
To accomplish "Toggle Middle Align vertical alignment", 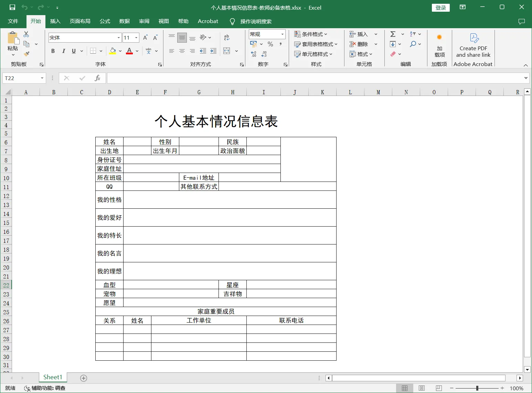I will pos(182,37).
